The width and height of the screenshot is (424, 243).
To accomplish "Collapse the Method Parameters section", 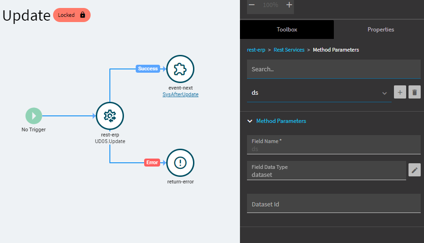I will [250, 121].
